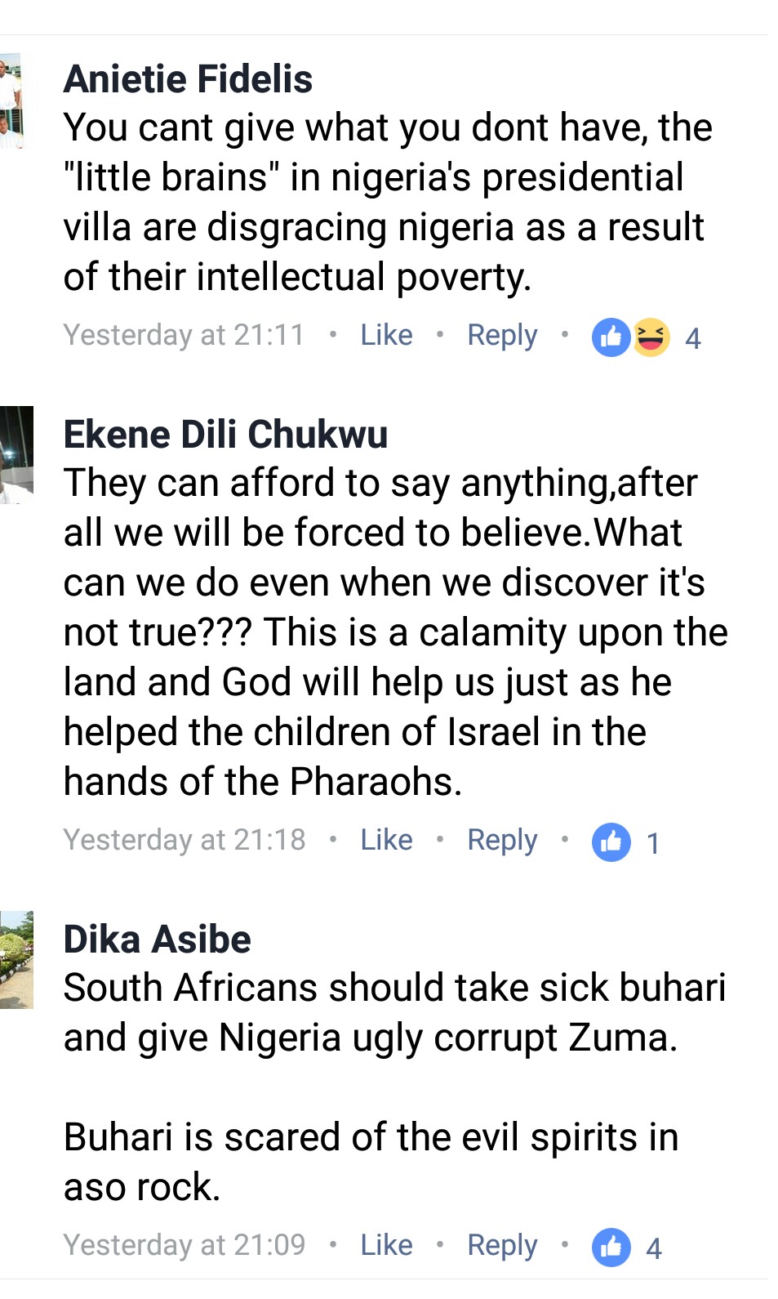Image resolution: width=778 pixels, height=1299 pixels.
Task: Open Dika Asibe profile name link
Action: pos(157,939)
